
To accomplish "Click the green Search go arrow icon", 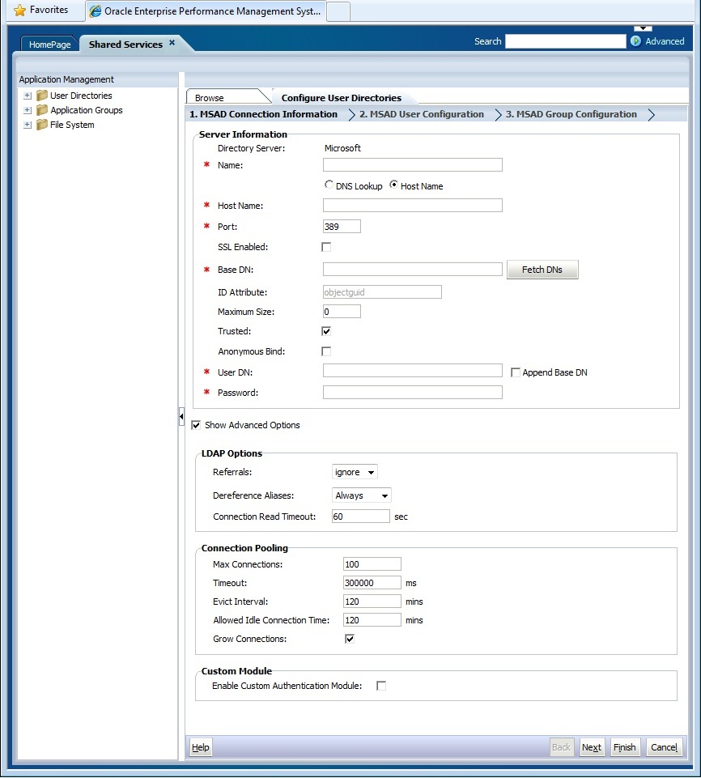I will click(x=635, y=41).
